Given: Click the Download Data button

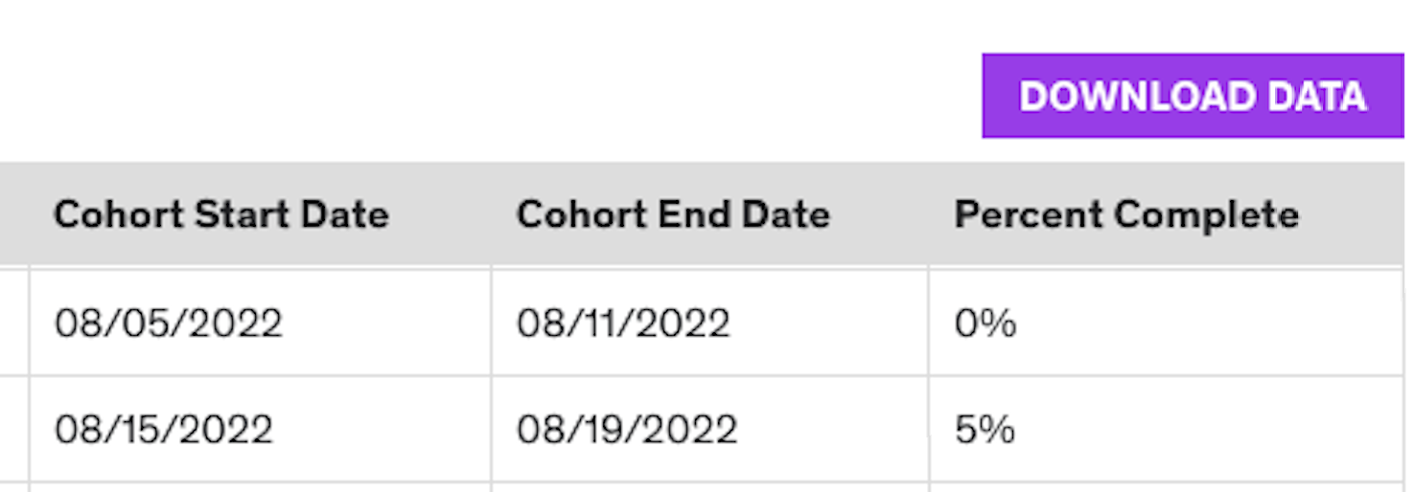Looking at the screenshot, I should coord(1192,96).
